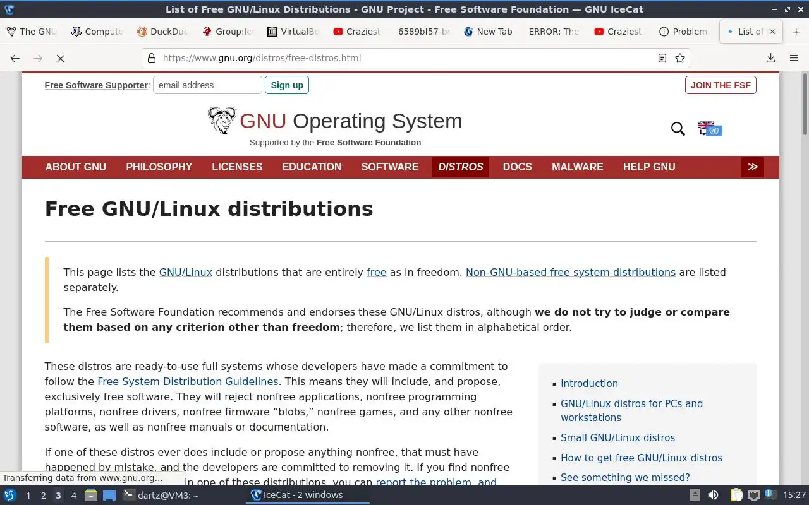Select the DISTROS menu item
The width and height of the screenshot is (809, 505).
coord(461,167)
